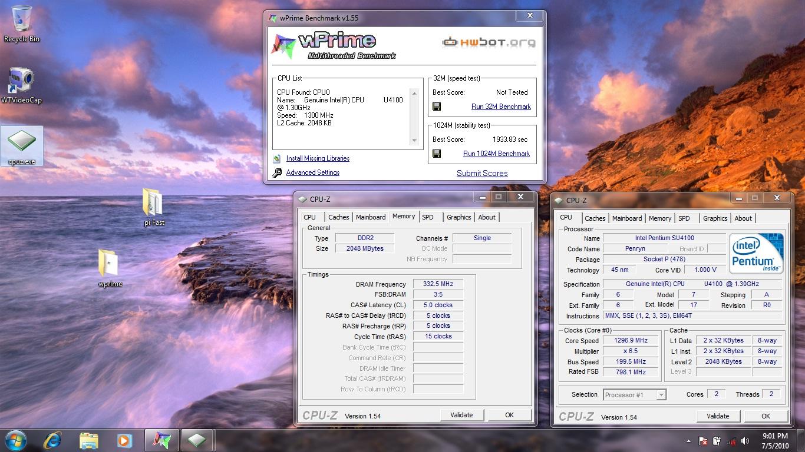Switch to CPU tab in Memory window

310,217
